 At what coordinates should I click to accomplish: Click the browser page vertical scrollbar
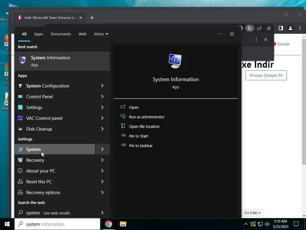point(304,102)
